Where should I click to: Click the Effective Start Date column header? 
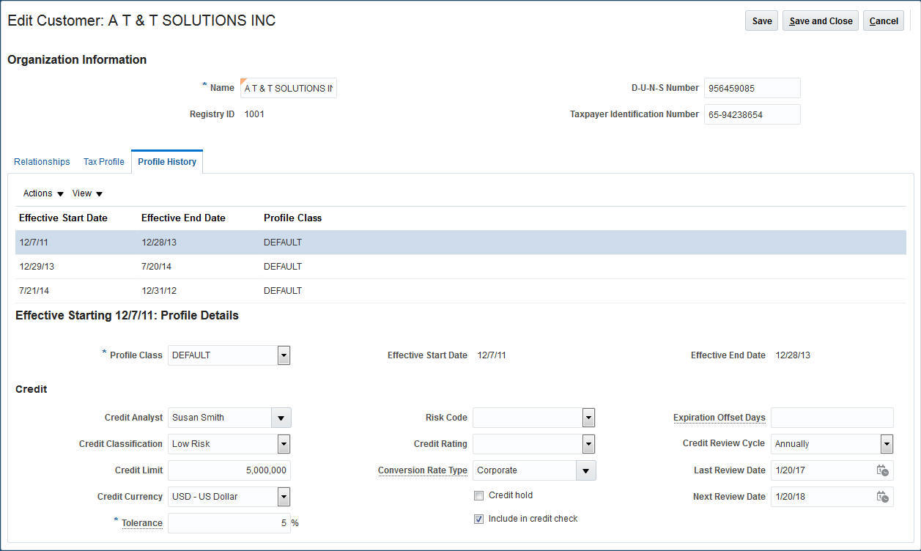[x=63, y=218]
